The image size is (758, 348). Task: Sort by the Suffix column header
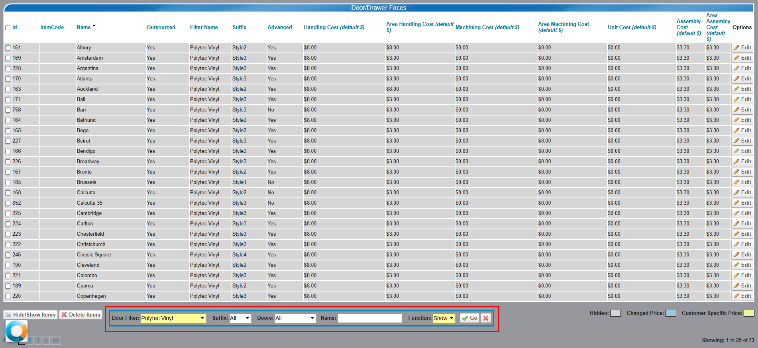coord(240,27)
